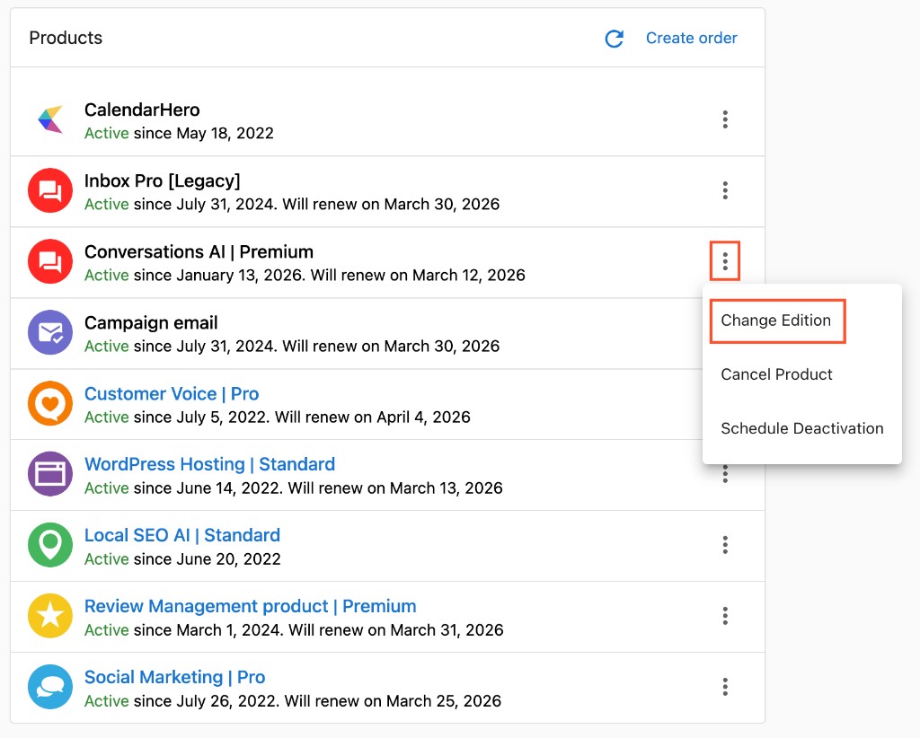Viewport: 920px width, 738px height.
Task: Click 'Will renew on April 4, 2026' text
Action: point(373,417)
